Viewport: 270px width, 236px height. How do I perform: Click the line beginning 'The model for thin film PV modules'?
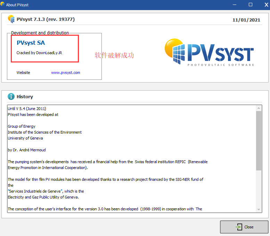point(106,179)
